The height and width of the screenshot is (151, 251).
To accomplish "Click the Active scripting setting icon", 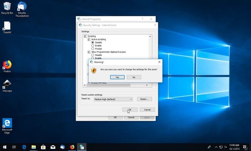I will 89,39.
